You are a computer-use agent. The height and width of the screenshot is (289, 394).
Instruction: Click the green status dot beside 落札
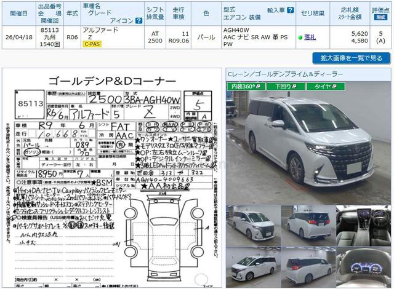300,38
